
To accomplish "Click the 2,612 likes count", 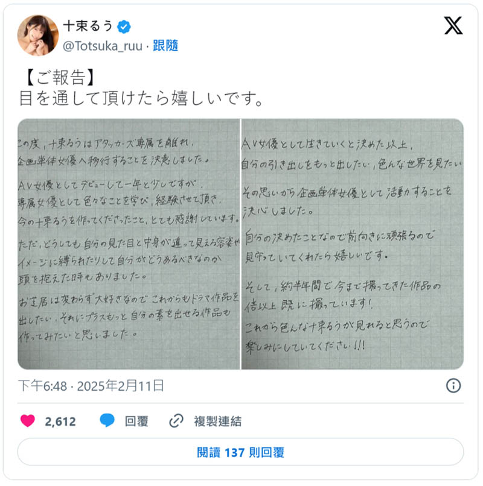I will click(x=60, y=421).
